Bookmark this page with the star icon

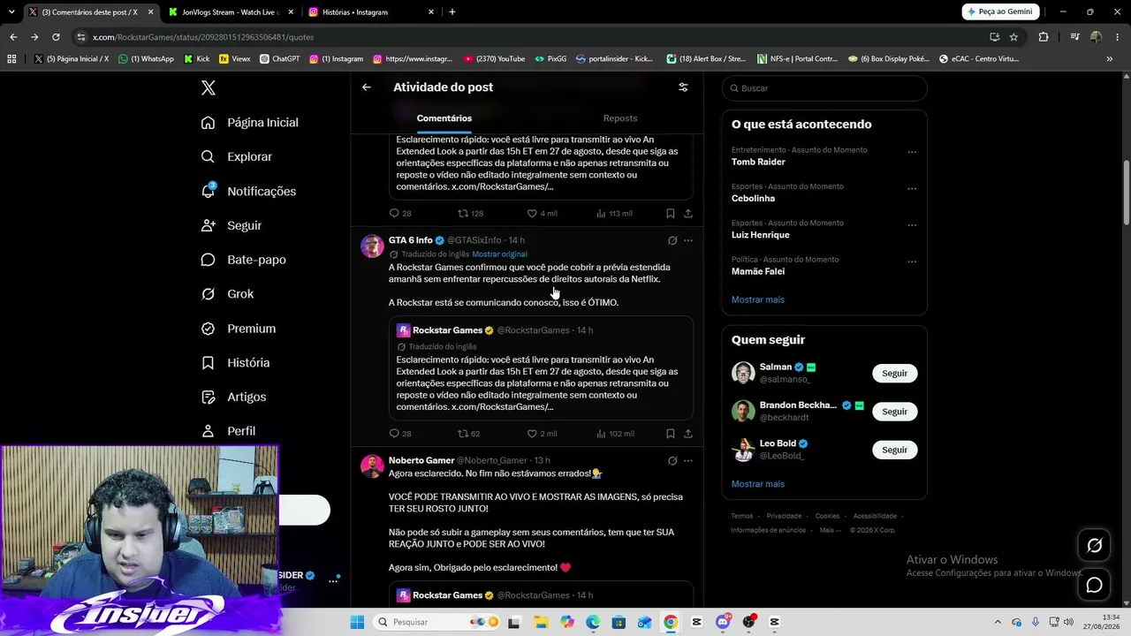point(1013,37)
